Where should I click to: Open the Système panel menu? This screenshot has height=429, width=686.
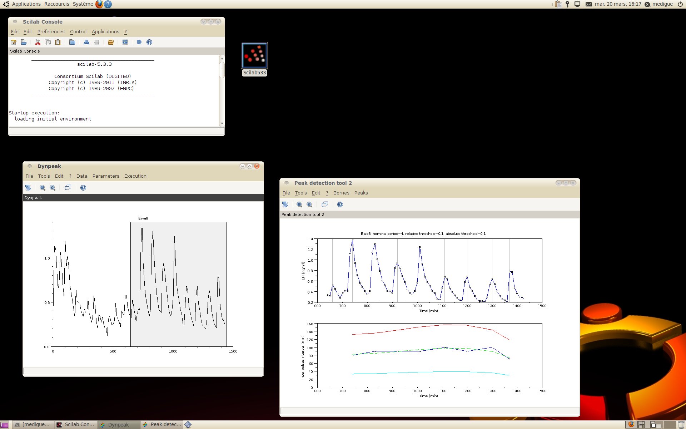coord(83,4)
